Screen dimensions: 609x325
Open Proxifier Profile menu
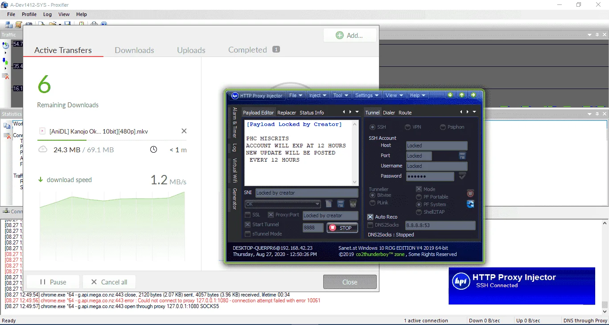pyautogui.click(x=29, y=14)
